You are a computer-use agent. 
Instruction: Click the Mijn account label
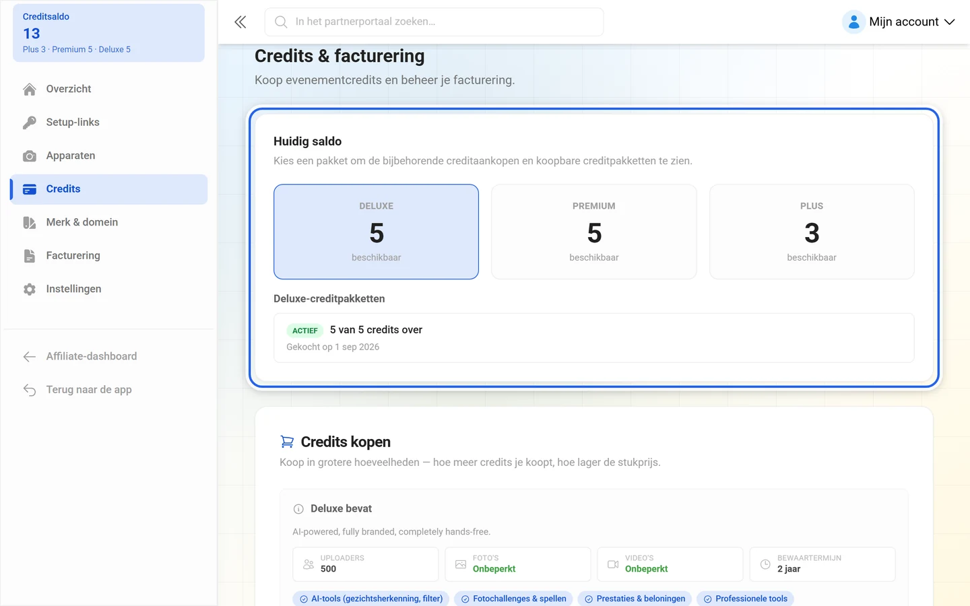click(x=904, y=22)
